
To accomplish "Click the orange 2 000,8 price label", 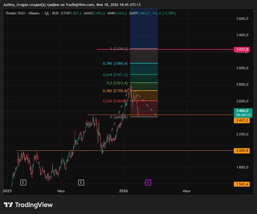I will 242,150.
